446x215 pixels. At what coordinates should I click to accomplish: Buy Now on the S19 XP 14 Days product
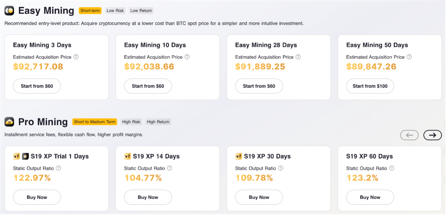pyautogui.click(x=148, y=197)
